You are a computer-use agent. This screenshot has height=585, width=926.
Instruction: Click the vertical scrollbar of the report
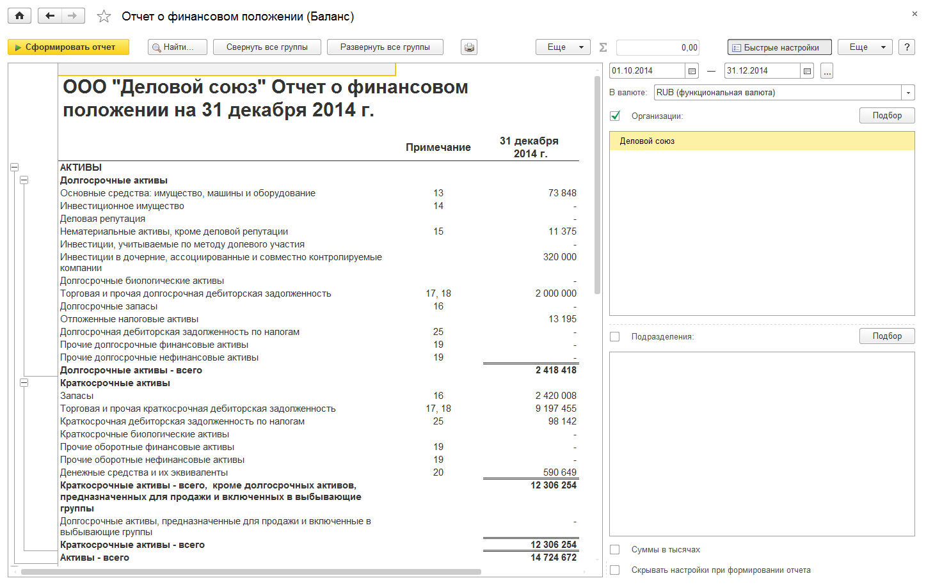(x=597, y=185)
